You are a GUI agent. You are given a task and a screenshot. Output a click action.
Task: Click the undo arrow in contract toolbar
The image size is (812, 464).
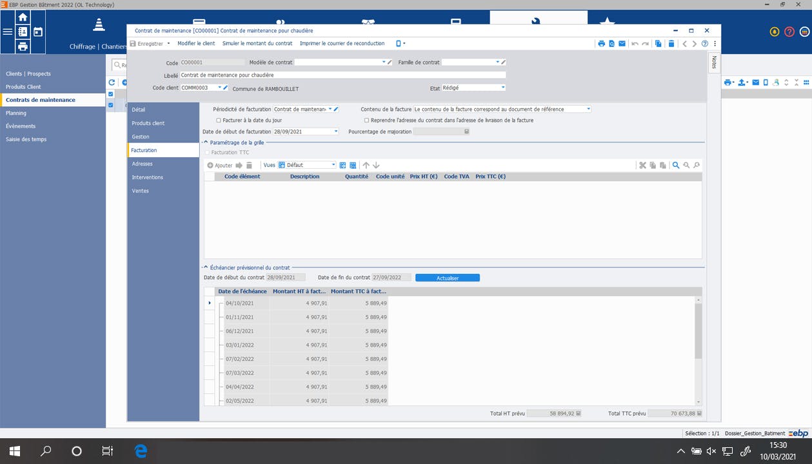(635, 44)
